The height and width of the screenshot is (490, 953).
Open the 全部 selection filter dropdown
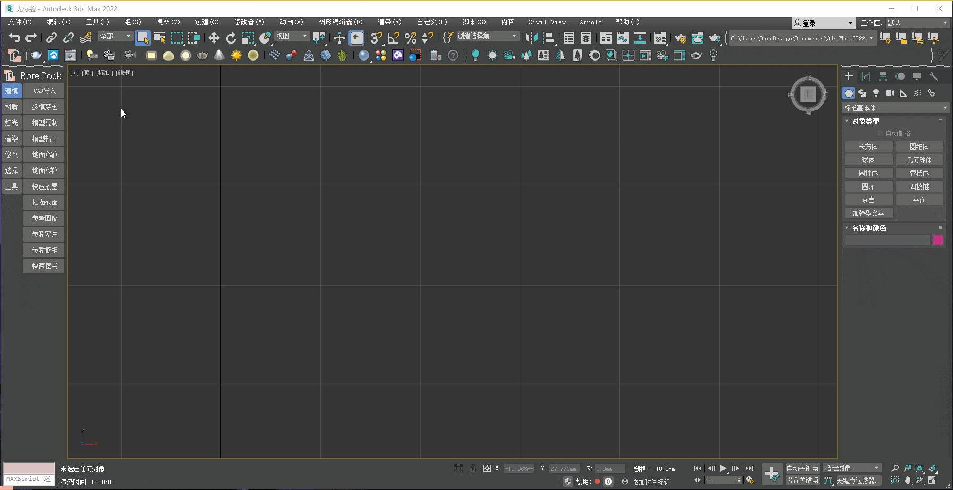coord(115,37)
